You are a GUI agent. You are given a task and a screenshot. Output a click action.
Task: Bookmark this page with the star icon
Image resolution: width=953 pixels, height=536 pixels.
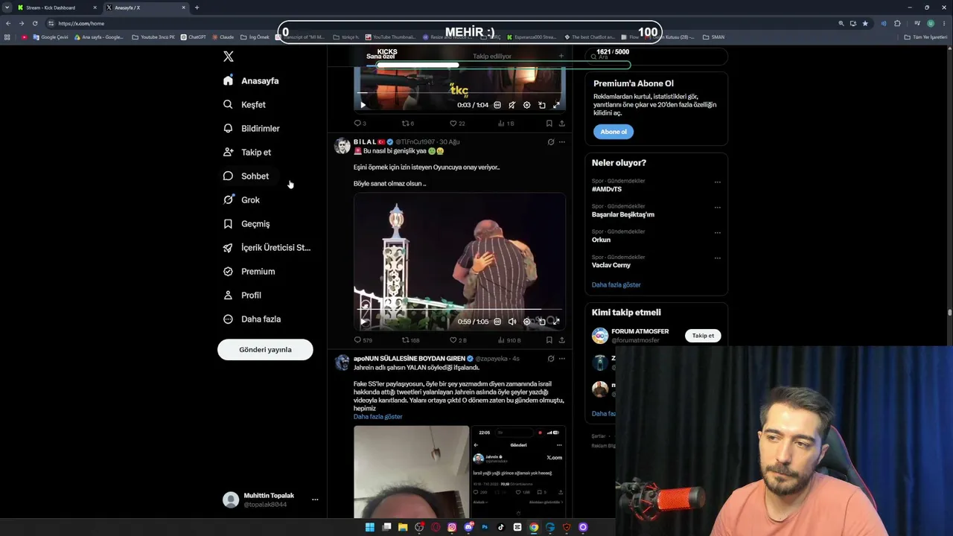(x=865, y=23)
